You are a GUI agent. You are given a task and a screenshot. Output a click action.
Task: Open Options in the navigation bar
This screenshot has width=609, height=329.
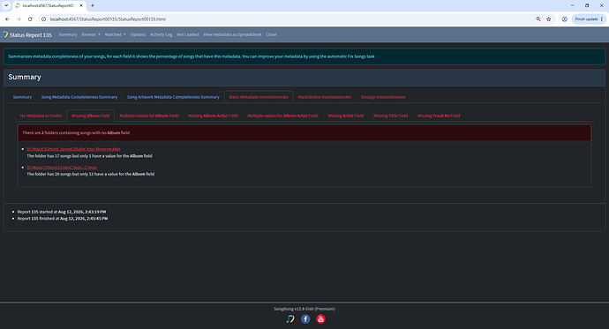[138, 34]
